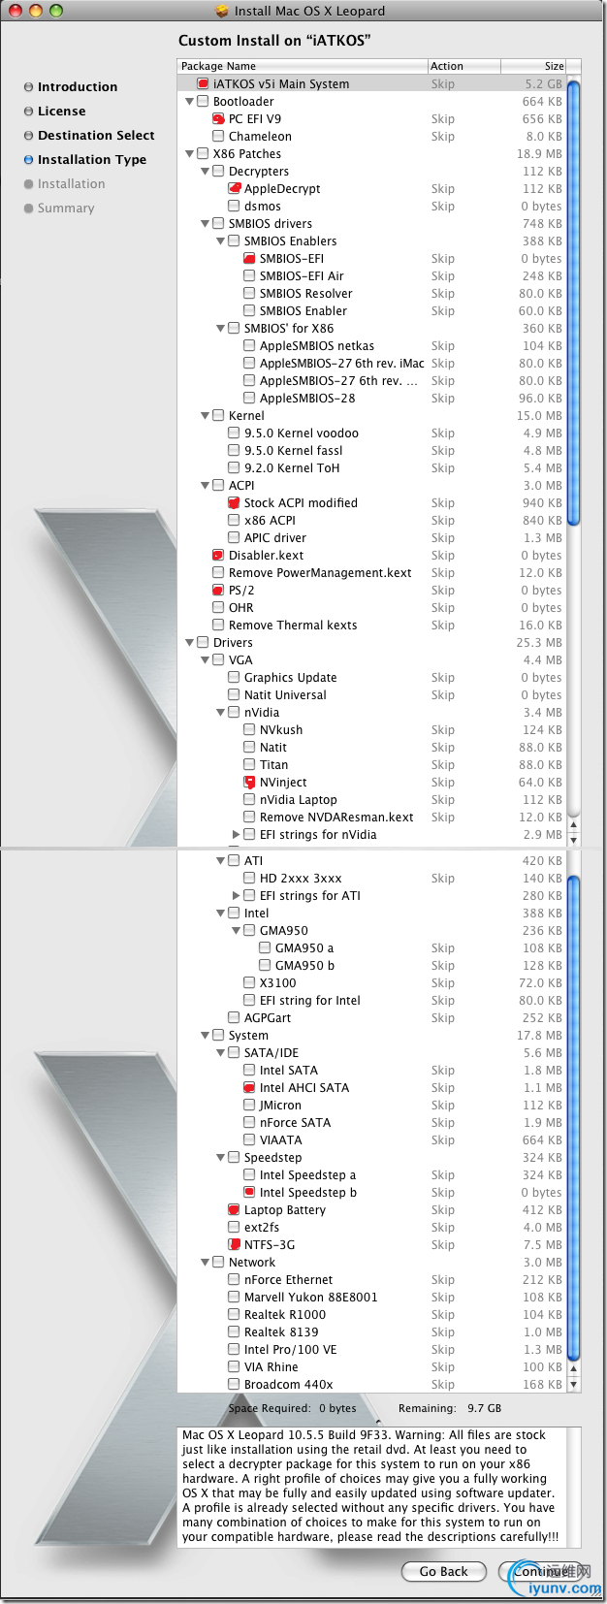This screenshot has width=607, height=1604.
Task: Collapse the Kernel subgroup
Action: click(205, 416)
